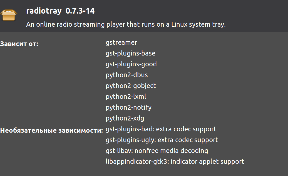Open the gst-plugins-good dependency link
Screen dimensions: 288x176
click(131, 64)
